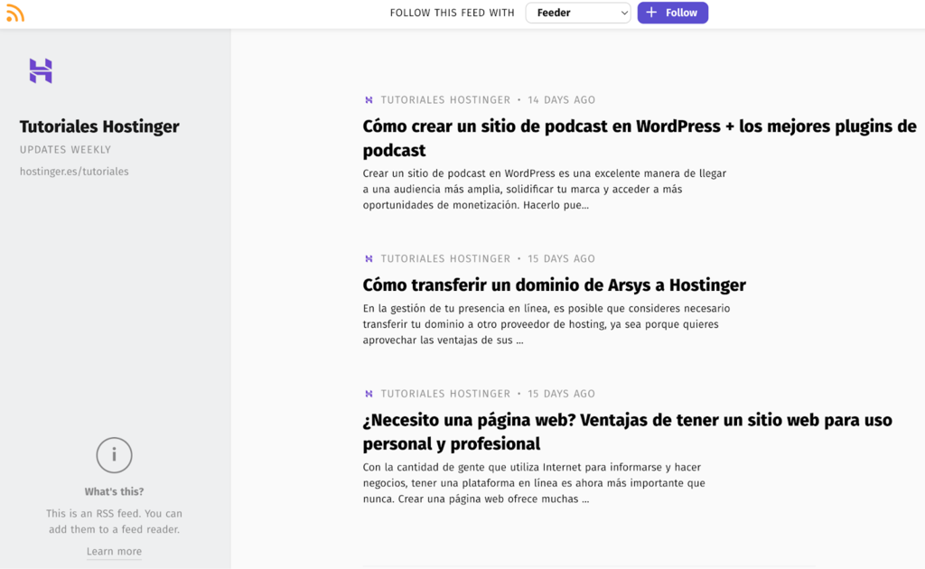Visit the hostinger.es/tutoriales link
925x569 pixels.
point(75,171)
